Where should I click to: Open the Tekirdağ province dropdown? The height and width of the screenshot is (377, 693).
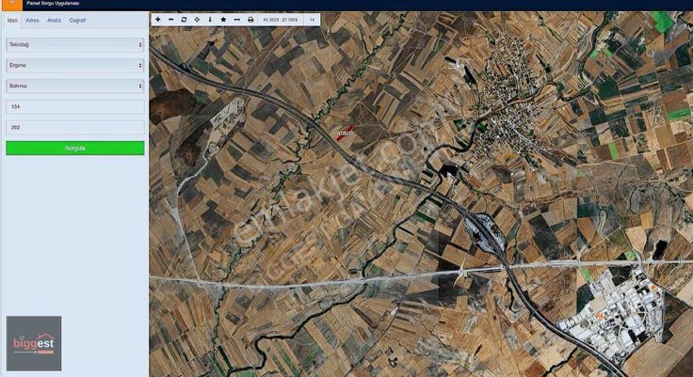[x=75, y=44]
